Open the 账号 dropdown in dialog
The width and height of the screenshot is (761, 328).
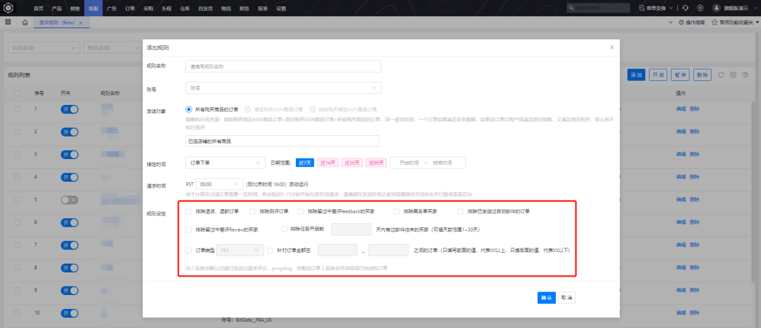[x=283, y=88]
